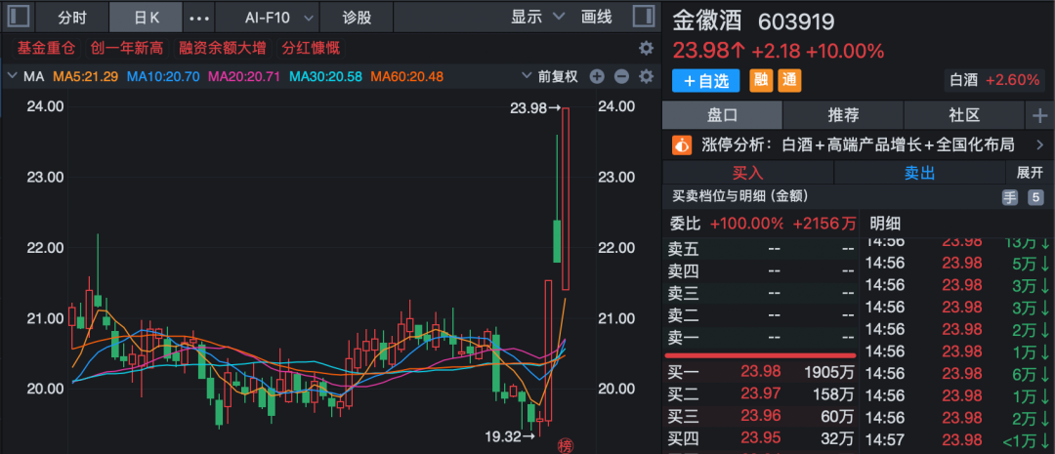Viewport: 1055px width, 454px height.
Task: Add new panel tab with plus icon
Action: point(1039,115)
